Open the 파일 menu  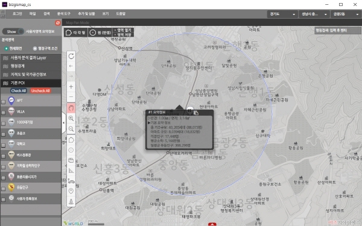pos(33,14)
